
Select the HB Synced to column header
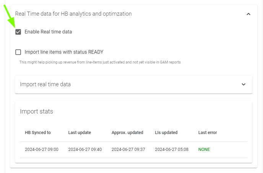38,133
